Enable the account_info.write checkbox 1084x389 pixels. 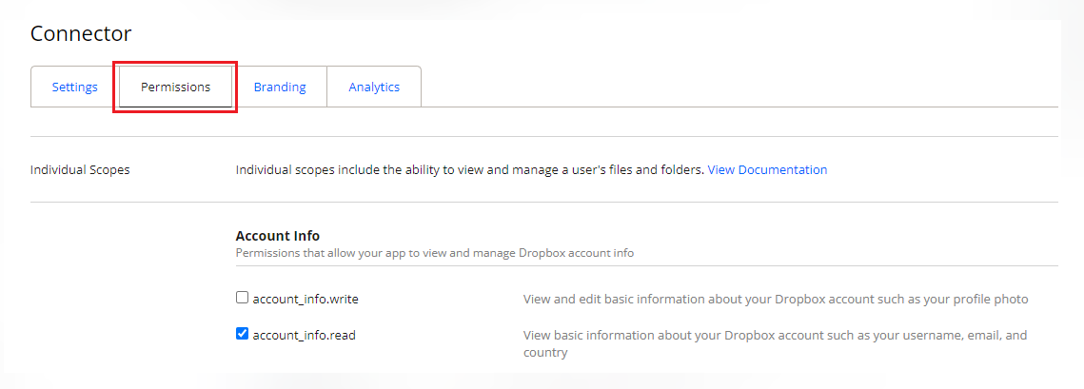(242, 298)
